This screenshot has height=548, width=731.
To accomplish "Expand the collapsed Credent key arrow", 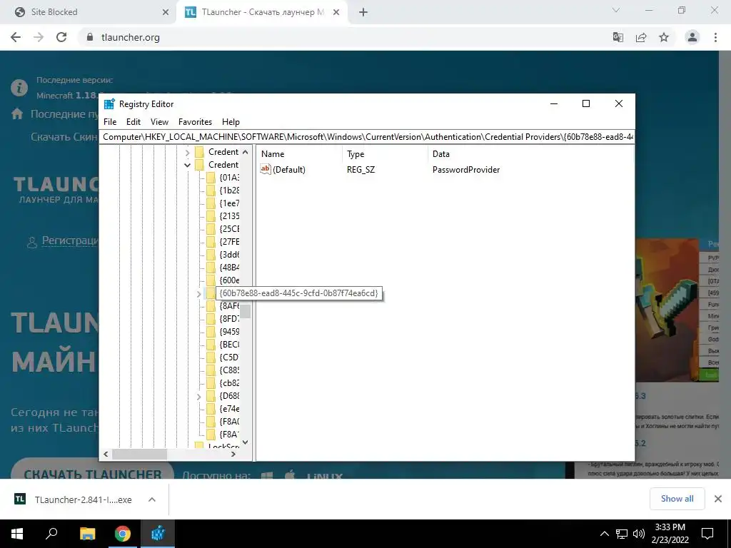I will click(188, 153).
